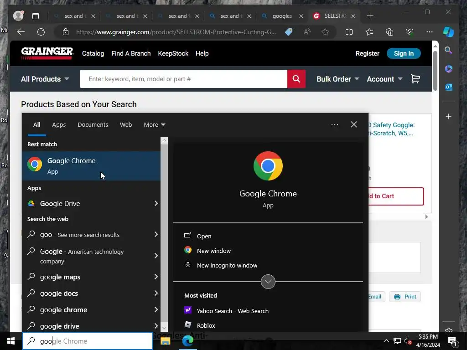467x350 pixels.
Task: Click Grainger logo home link
Action: (x=47, y=53)
